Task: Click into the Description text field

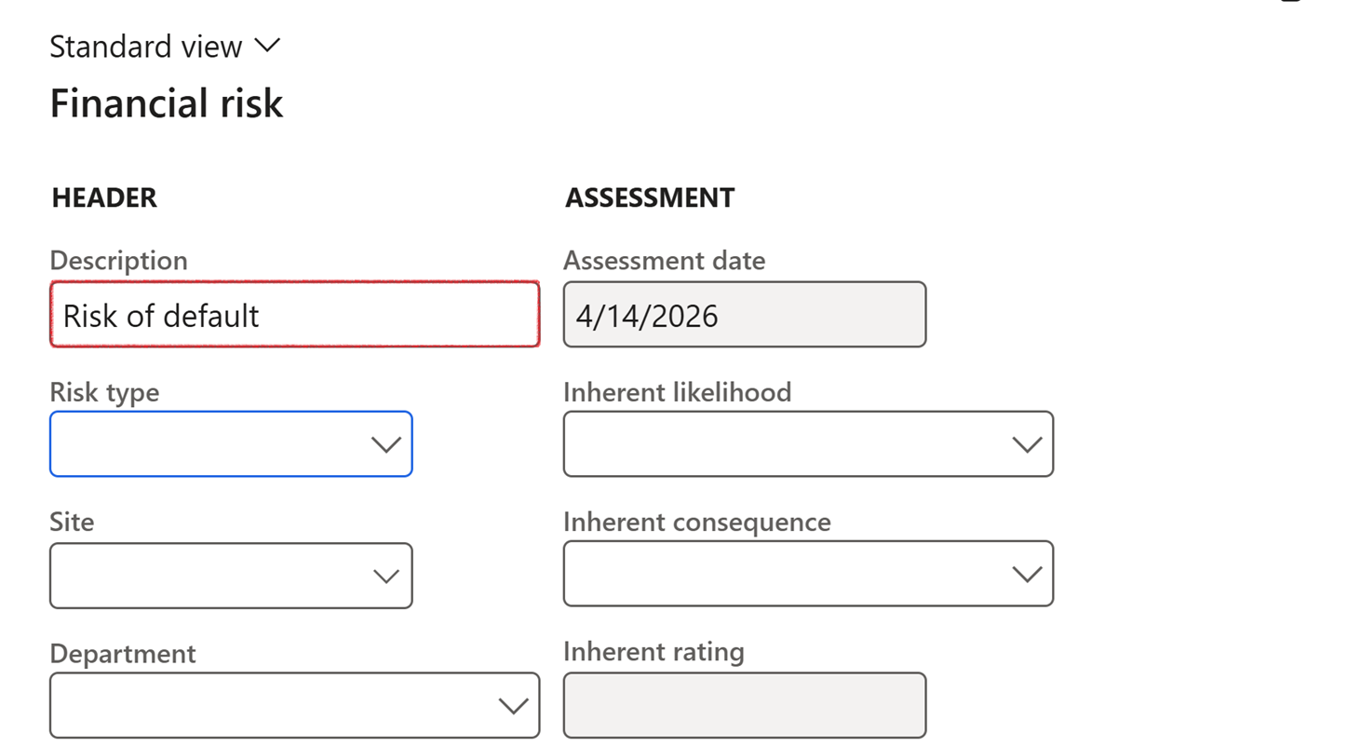Action: (294, 315)
